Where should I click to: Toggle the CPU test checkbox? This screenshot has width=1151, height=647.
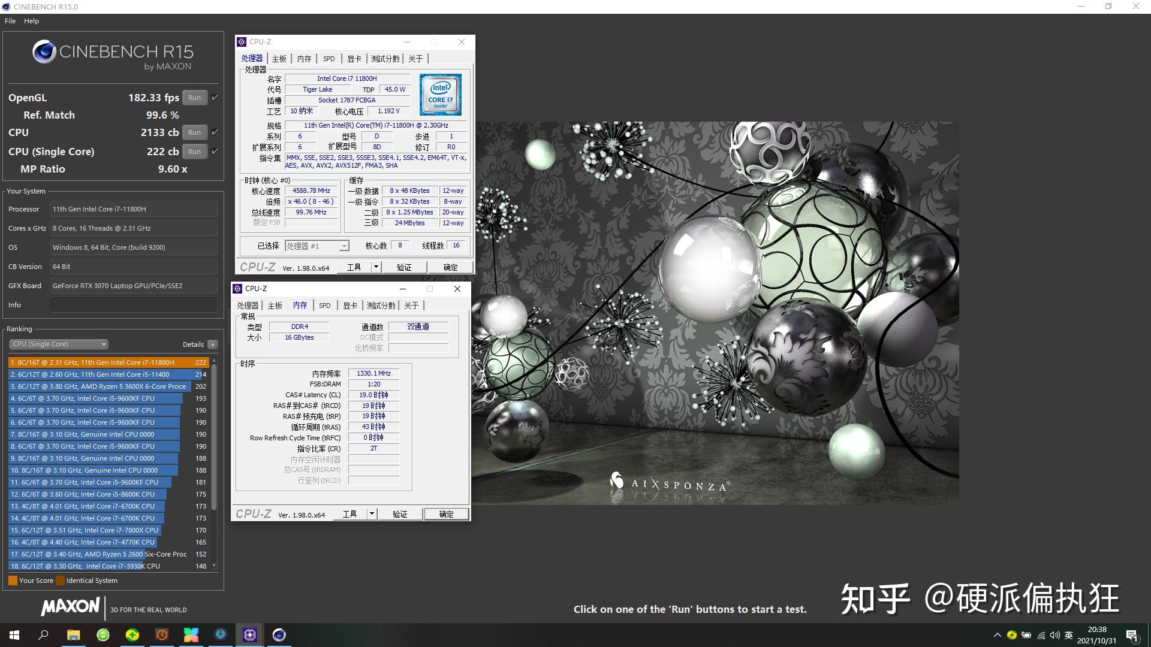pos(214,132)
